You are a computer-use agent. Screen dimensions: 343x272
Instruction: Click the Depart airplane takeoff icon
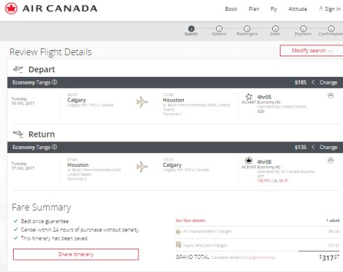click(18, 69)
